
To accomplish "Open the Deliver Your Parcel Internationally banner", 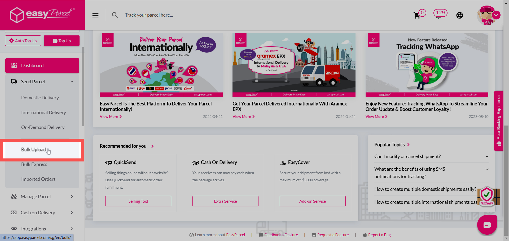I will point(161,65).
